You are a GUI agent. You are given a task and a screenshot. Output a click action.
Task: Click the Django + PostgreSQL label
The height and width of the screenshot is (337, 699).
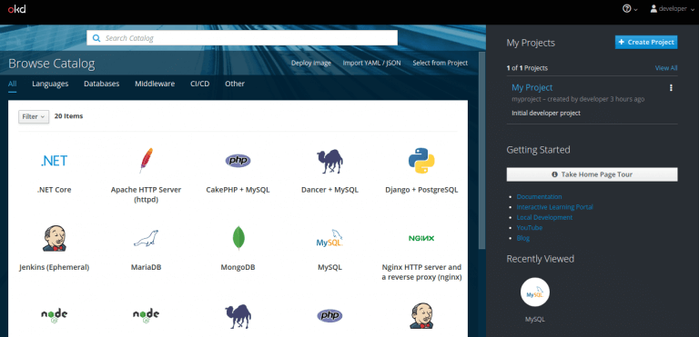pyautogui.click(x=421, y=190)
